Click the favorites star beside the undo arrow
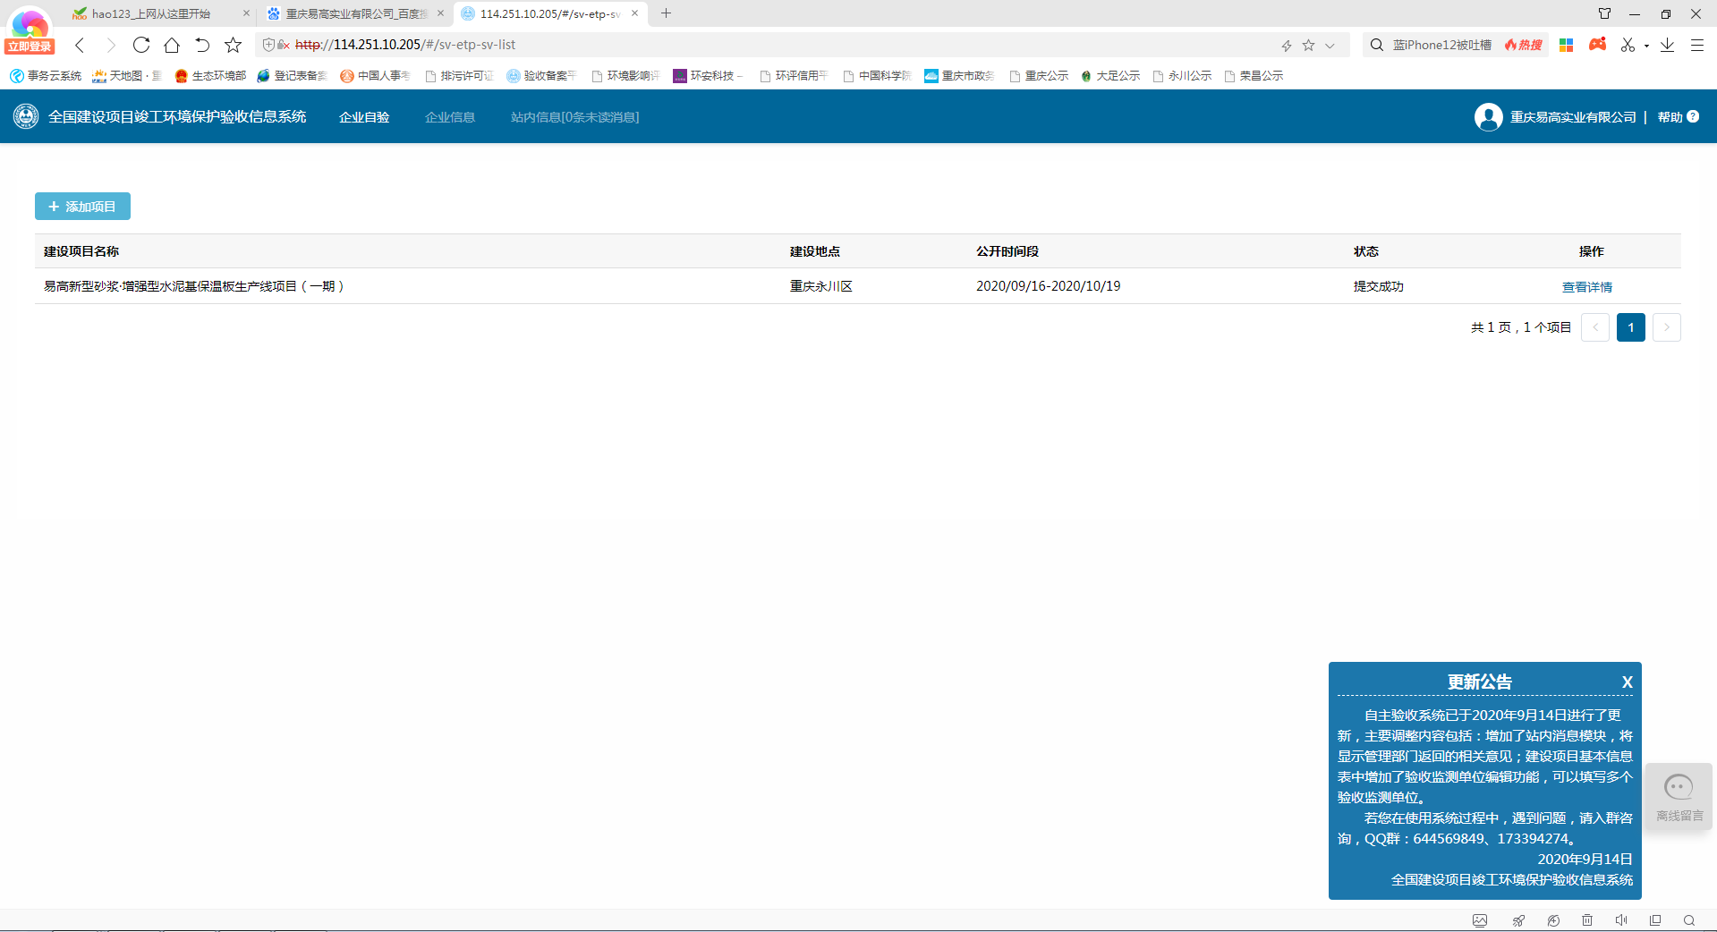Screen dimensions: 1717x932 [233, 45]
